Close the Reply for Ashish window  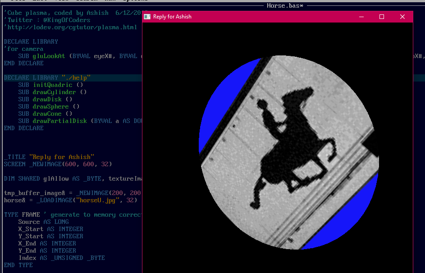[x=402, y=17]
